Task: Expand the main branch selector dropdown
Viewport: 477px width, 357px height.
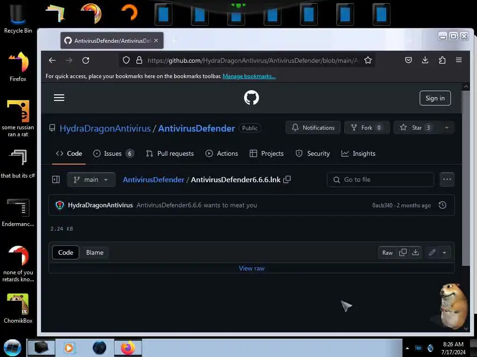Action: 91,179
